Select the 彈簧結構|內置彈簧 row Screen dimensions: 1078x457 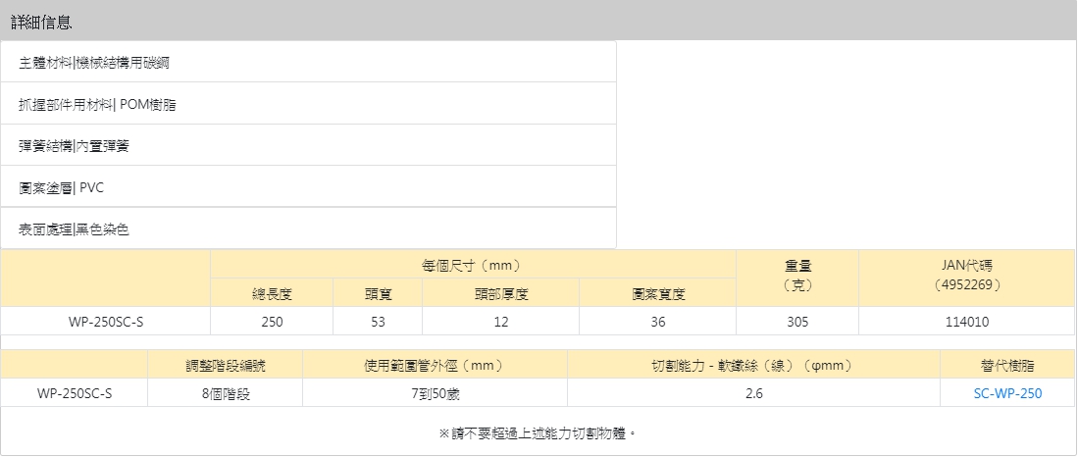(308, 146)
